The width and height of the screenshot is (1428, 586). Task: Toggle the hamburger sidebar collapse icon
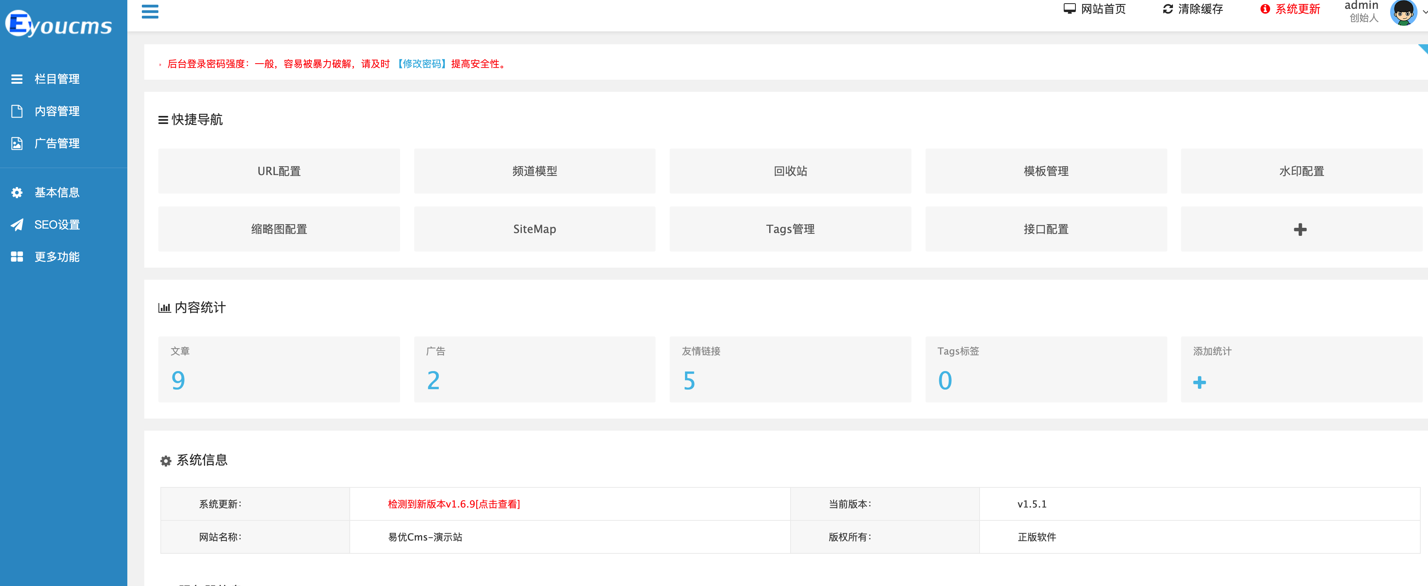click(x=149, y=11)
